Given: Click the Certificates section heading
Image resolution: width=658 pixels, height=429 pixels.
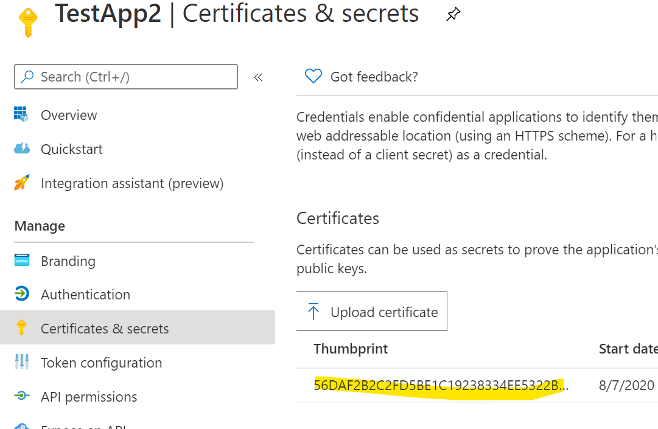Looking at the screenshot, I should coord(338,218).
